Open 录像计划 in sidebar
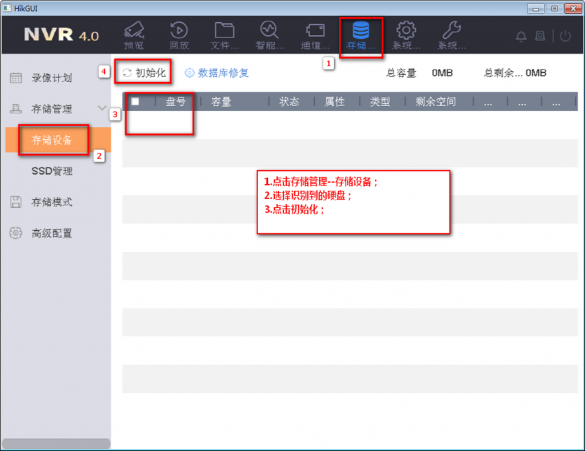This screenshot has width=585, height=451. click(51, 78)
